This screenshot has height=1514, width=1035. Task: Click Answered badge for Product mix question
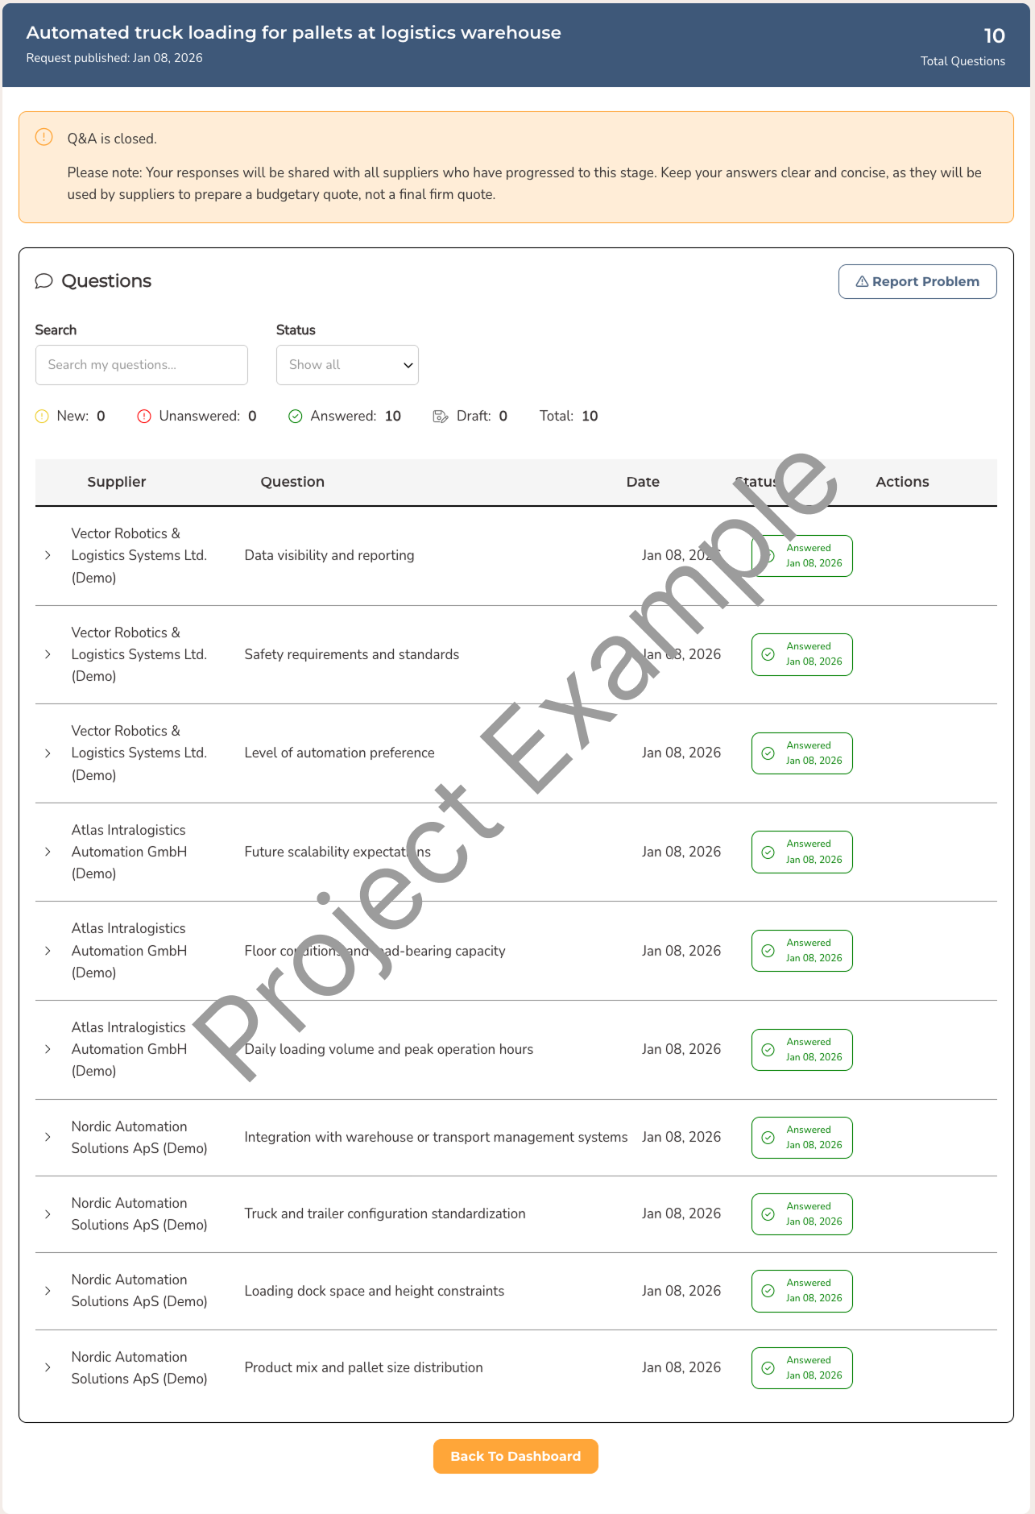coord(801,1368)
